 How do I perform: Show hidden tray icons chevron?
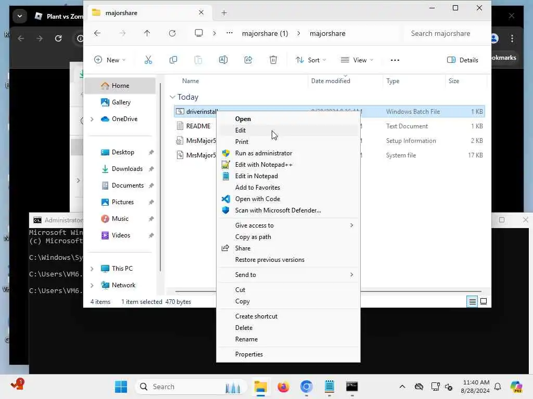pos(402,387)
